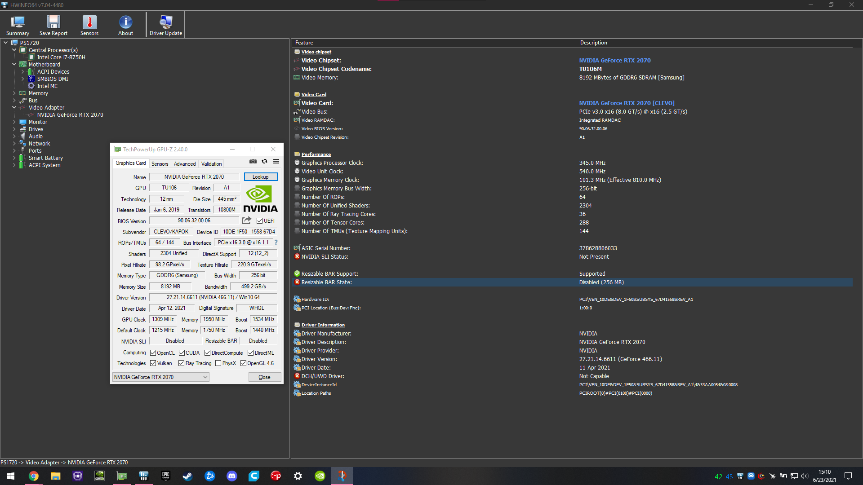
Task: Switch to the Advanced tab
Action: point(185,164)
